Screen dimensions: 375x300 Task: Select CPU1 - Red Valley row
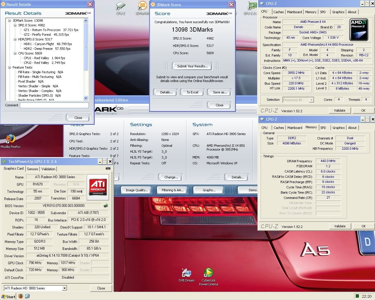pos(45,58)
